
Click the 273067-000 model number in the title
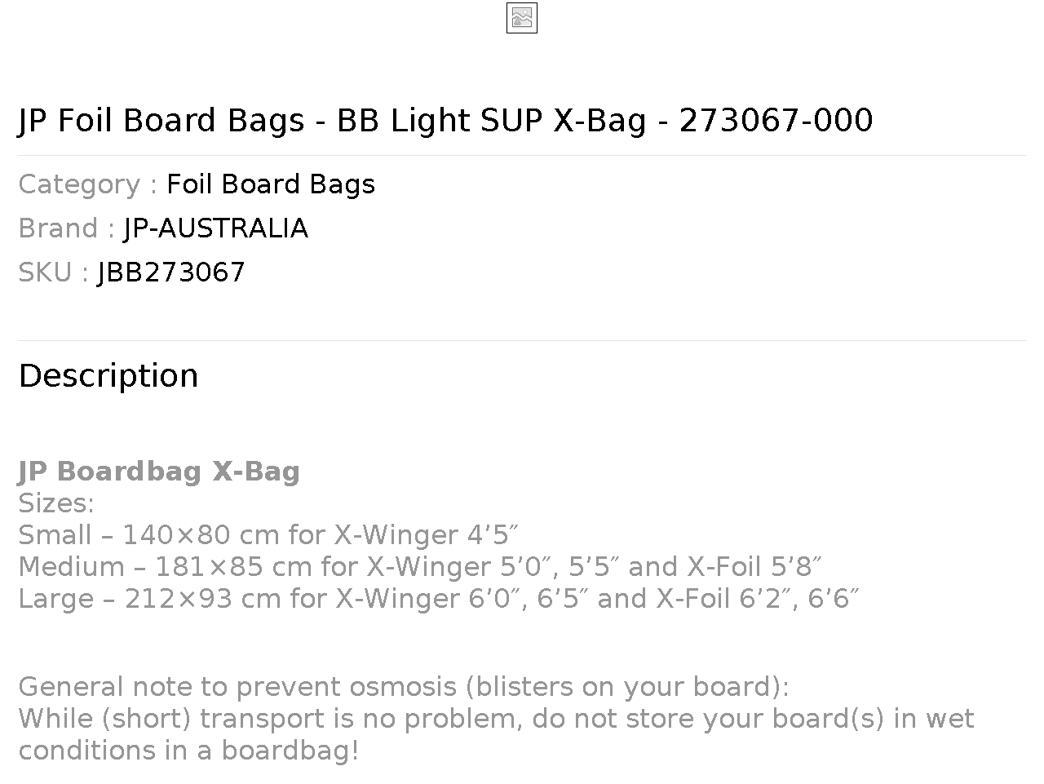tap(776, 120)
